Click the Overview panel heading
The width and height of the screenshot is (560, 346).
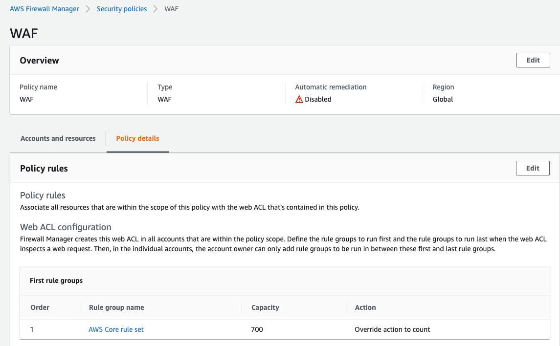[39, 61]
